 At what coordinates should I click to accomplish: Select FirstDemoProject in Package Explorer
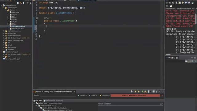point(12,52)
